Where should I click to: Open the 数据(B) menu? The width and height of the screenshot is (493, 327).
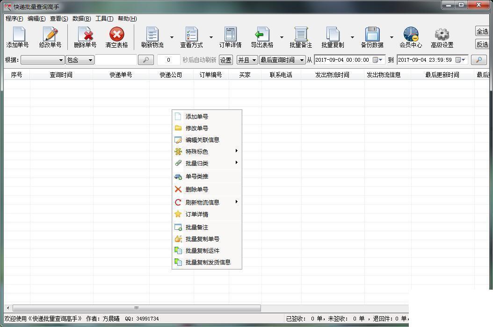click(81, 19)
